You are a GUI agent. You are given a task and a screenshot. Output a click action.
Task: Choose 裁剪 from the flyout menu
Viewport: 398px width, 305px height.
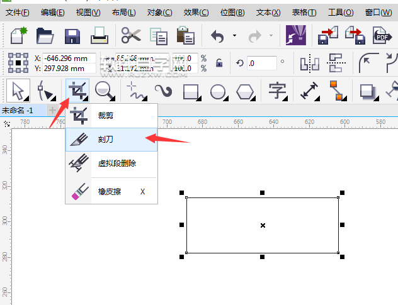coord(111,116)
